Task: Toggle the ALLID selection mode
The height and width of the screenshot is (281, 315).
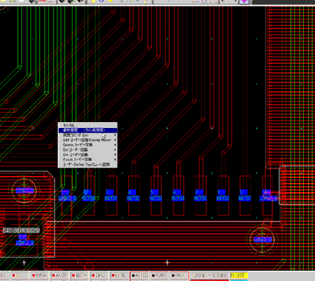Action: tap(139, 275)
